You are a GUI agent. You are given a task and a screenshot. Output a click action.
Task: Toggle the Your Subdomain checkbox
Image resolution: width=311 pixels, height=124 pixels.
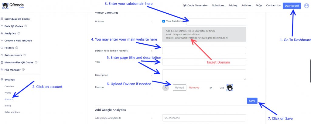point(164,21)
